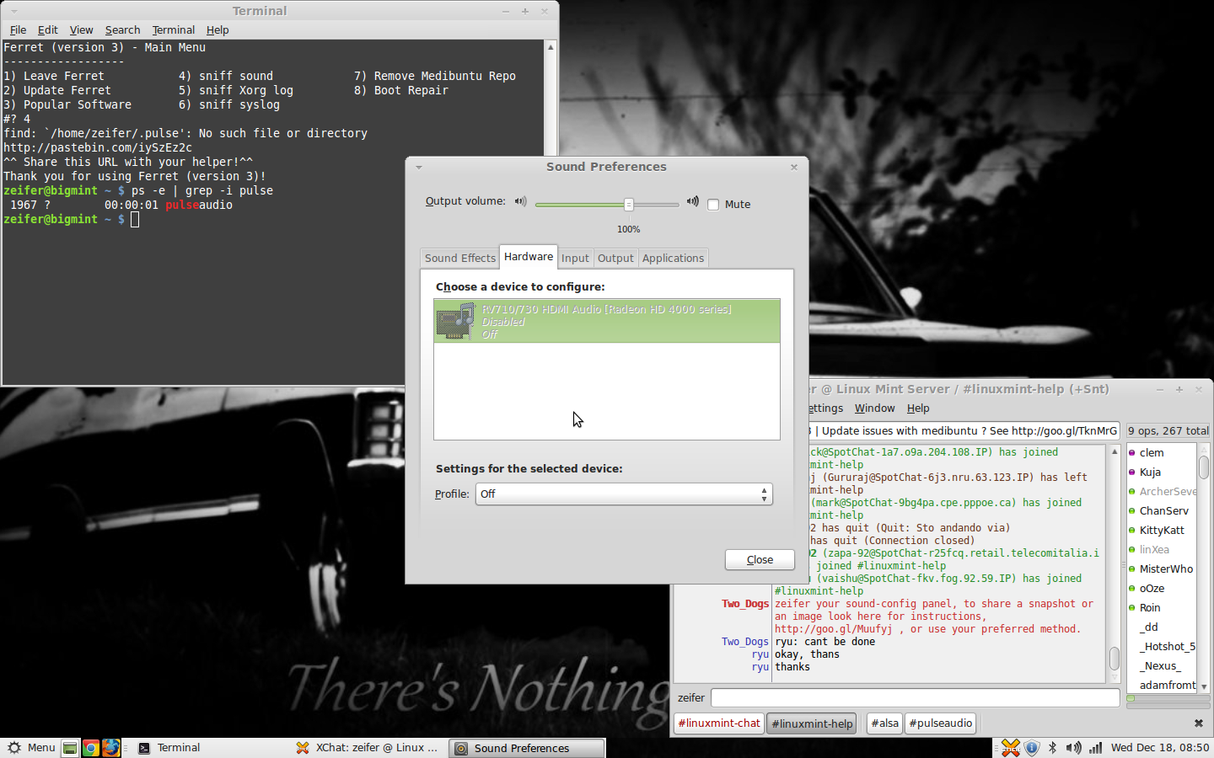Open the Terminal View menu
The image size is (1214, 758).
(81, 29)
